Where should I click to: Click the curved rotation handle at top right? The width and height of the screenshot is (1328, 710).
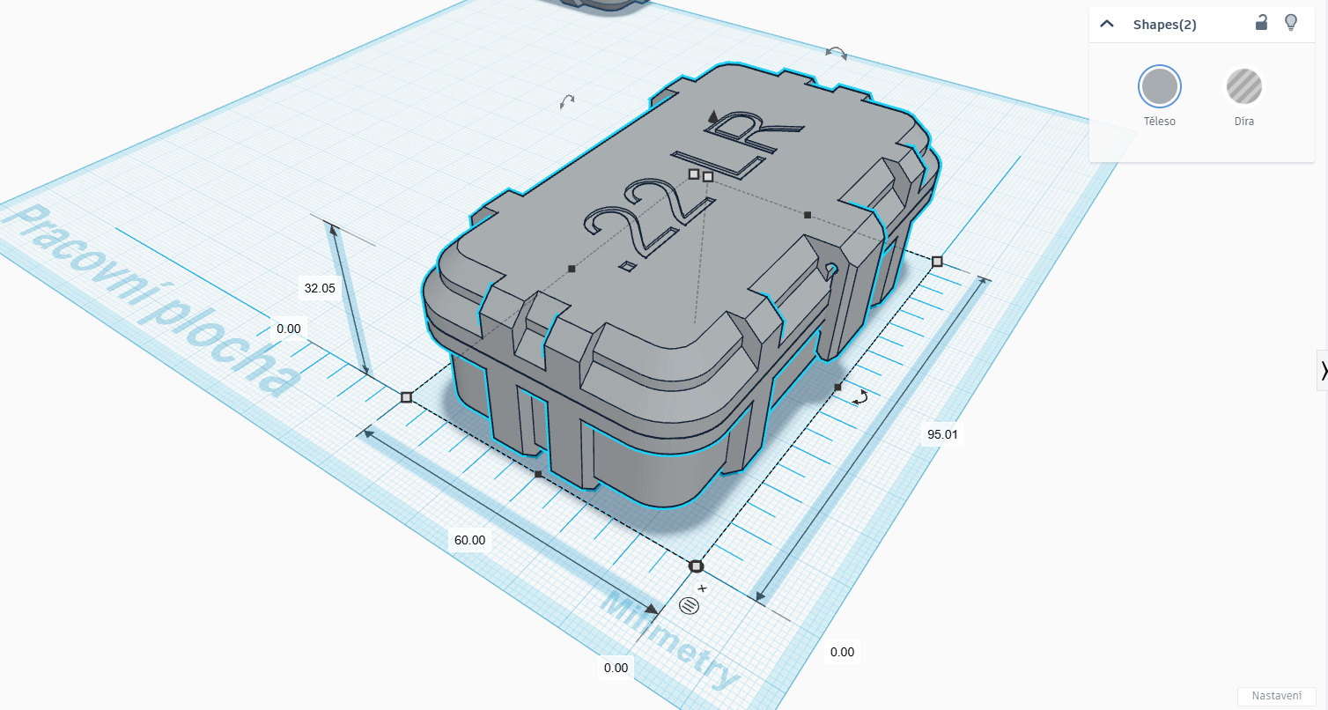pos(837,53)
